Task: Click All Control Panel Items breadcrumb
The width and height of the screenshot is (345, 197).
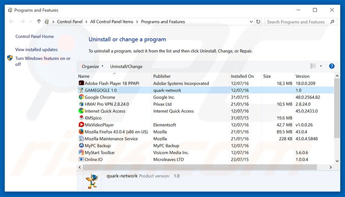Action: 111,22
